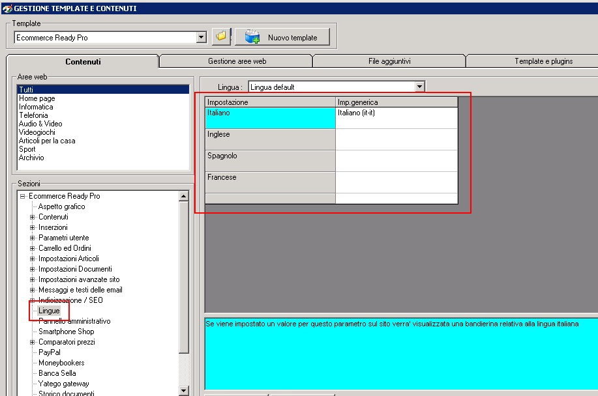Expand the Impostazioni Articoli node

pos(33,259)
